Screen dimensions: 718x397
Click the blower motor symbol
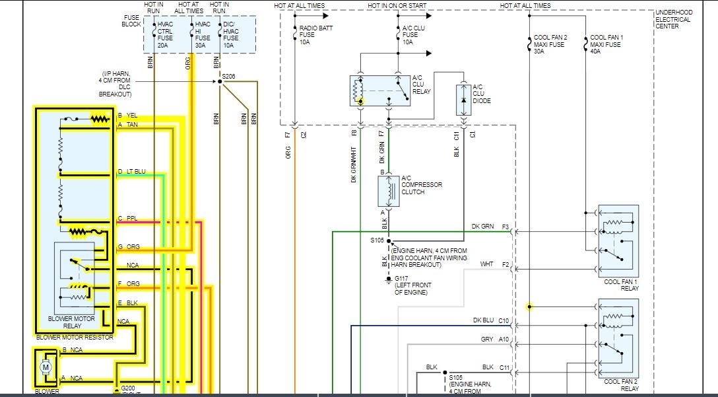coord(46,367)
